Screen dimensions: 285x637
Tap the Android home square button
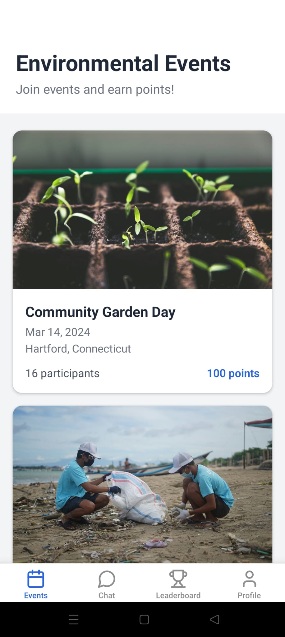tap(144, 619)
